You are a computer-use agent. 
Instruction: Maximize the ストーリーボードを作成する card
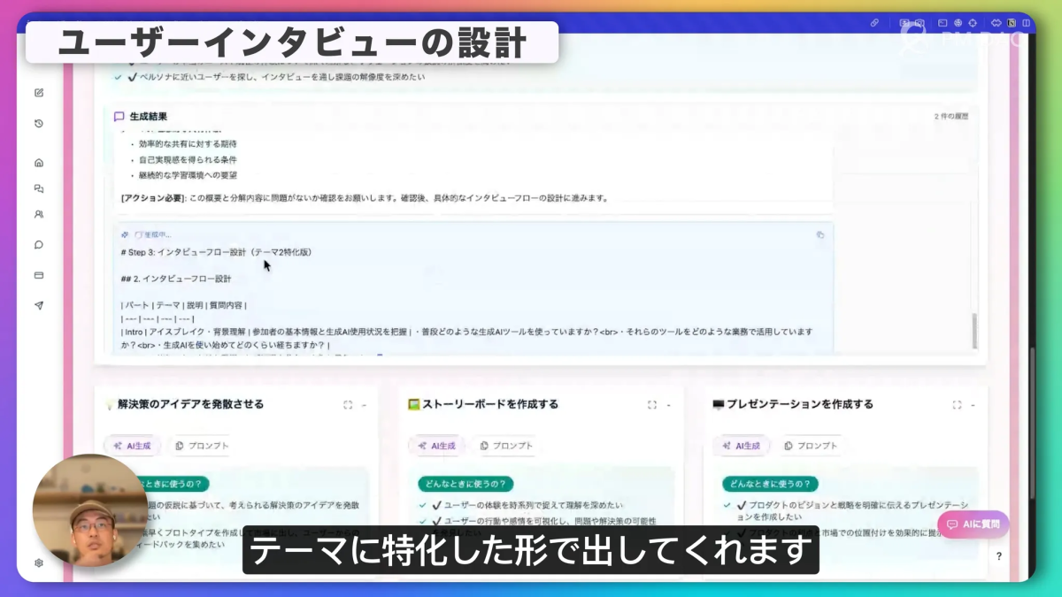652,405
